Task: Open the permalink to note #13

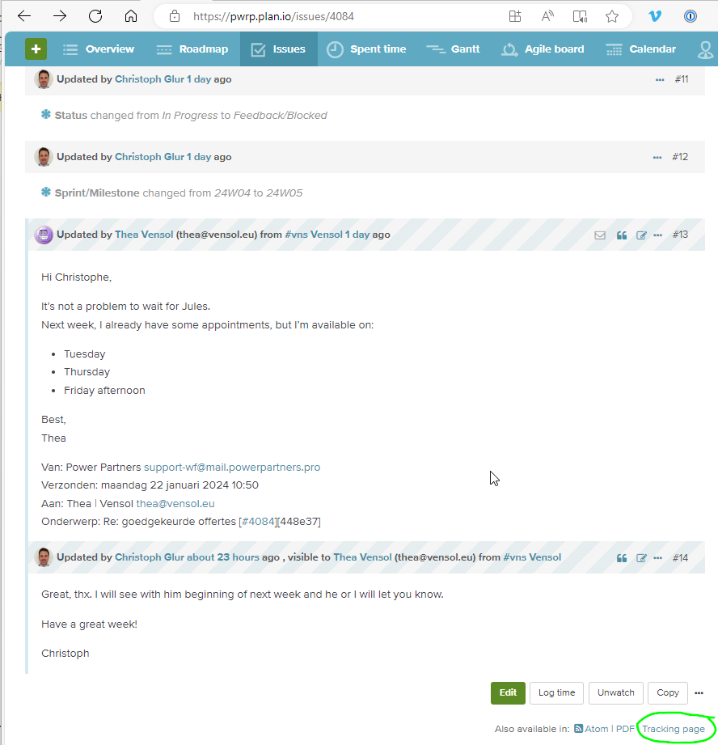Action: 680,235
